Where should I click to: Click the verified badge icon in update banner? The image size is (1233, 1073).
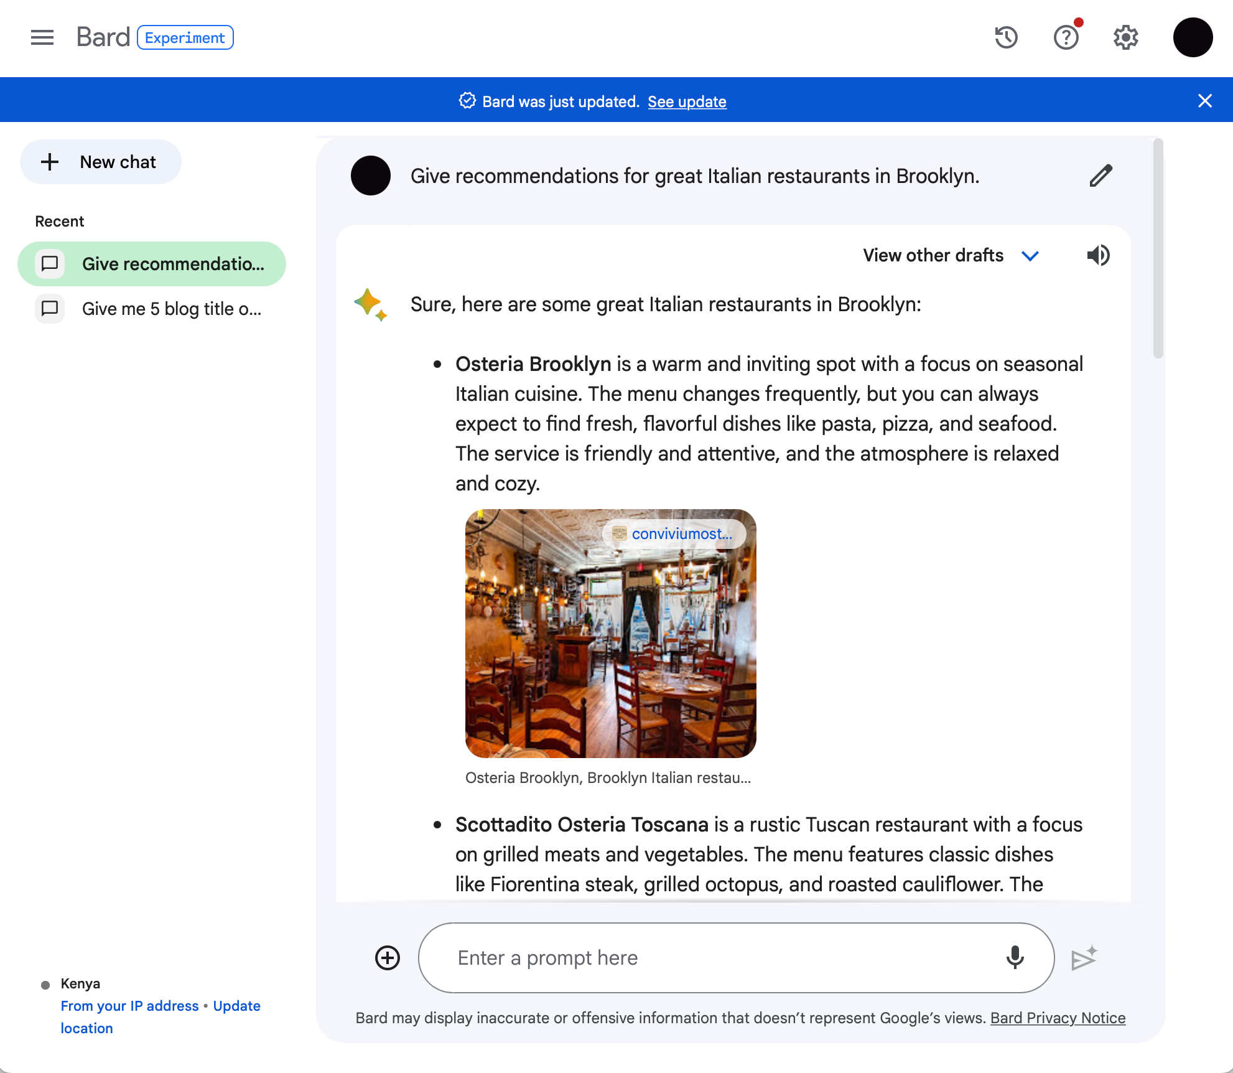pyautogui.click(x=467, y=101)
